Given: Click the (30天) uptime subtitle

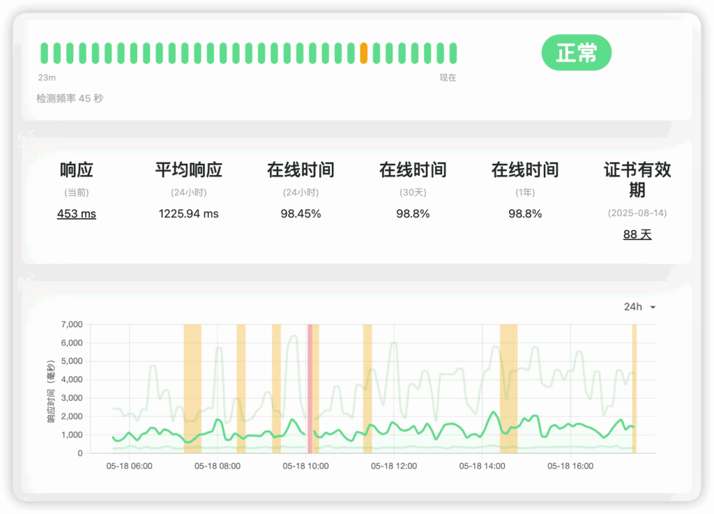Looking at the screenshot, I should click(x=413, y=192).
